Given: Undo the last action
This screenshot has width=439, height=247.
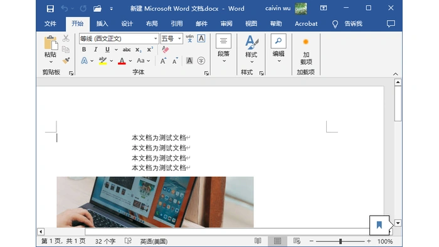Looking at the screenshot, I should (x=65, y=9).
